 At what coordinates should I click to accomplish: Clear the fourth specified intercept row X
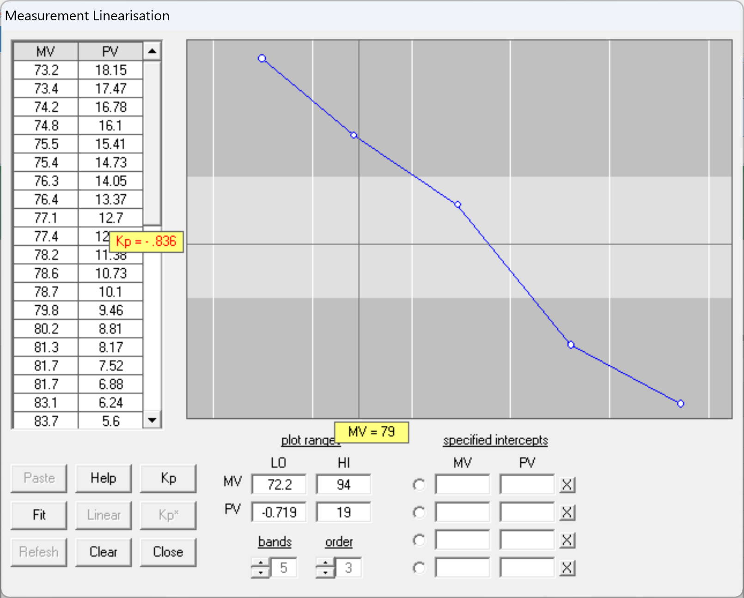567,568
